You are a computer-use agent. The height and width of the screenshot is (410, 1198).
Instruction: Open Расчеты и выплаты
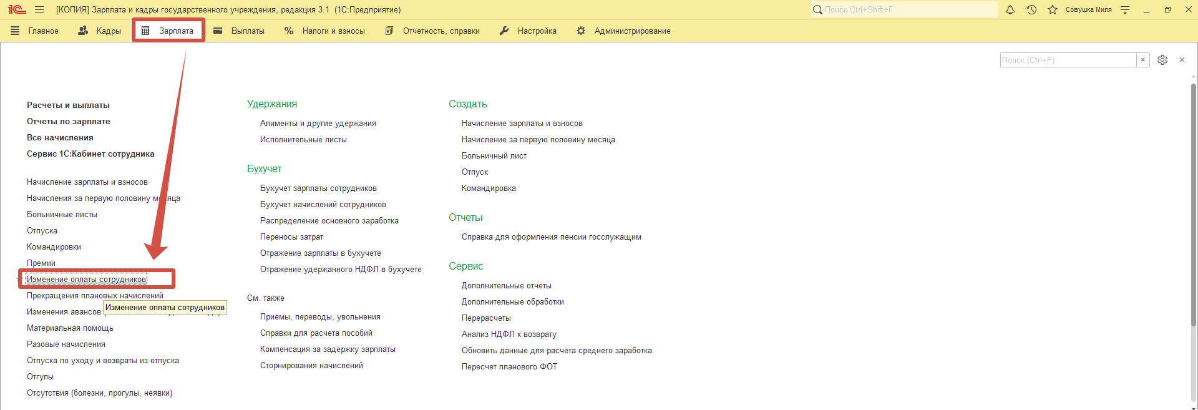coord(68,105)
